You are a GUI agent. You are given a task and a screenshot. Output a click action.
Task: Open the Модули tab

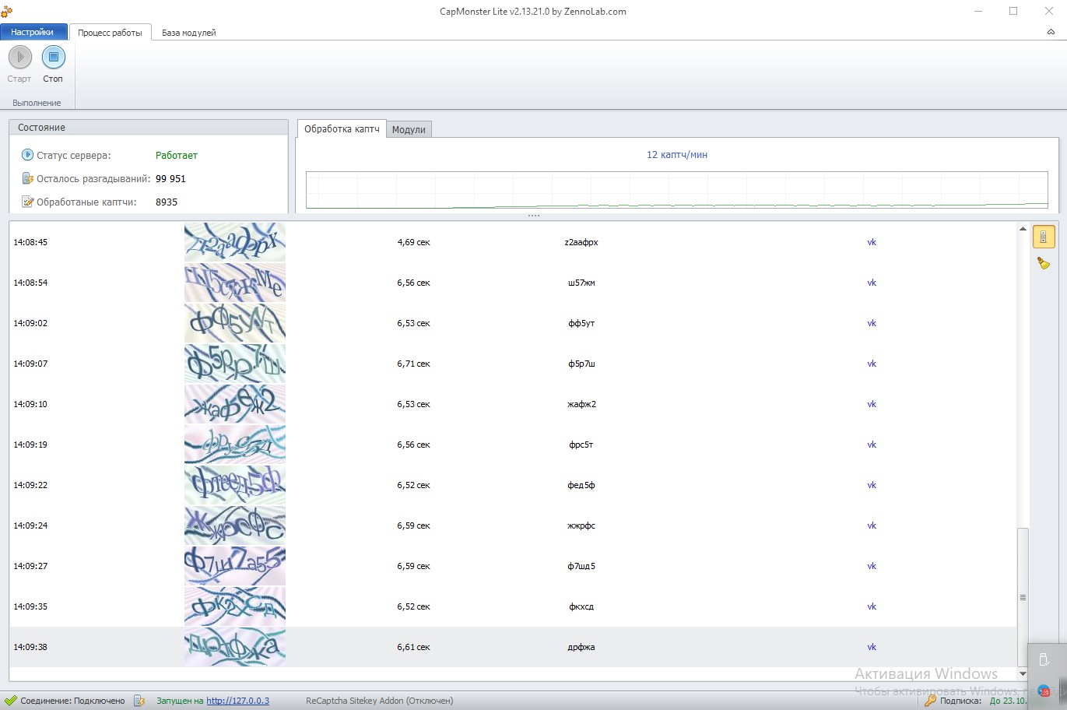pos(409,130)
